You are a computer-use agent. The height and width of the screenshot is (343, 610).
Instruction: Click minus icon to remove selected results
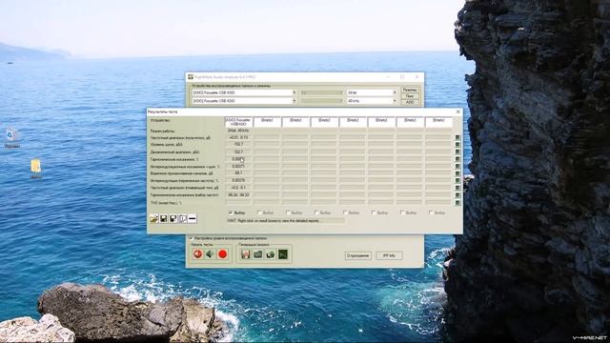193,219
